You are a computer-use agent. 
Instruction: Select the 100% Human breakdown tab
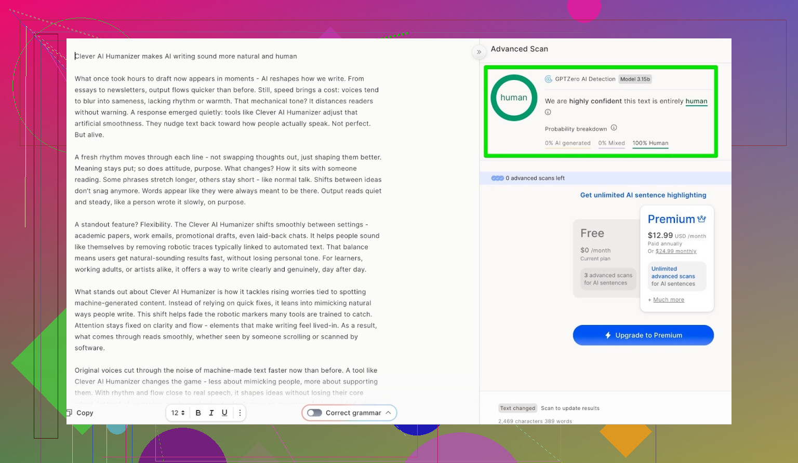(650, 143)
